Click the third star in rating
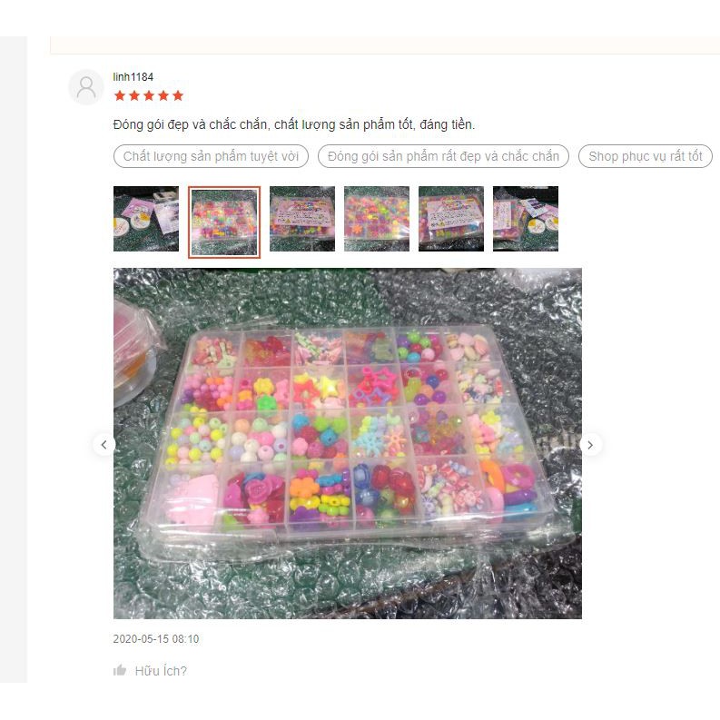Image resolution: width=720 pixels, height=720 pixels. pyautogui.click(x=149, y=95)
